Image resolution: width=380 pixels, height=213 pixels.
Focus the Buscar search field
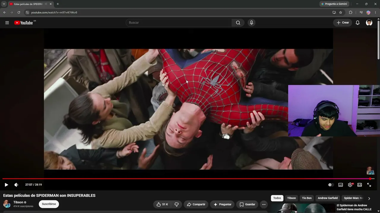coord(179,23)
